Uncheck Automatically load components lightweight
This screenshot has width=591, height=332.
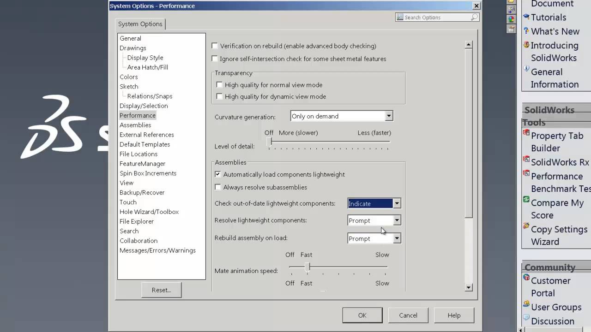[x=218, y=174]
